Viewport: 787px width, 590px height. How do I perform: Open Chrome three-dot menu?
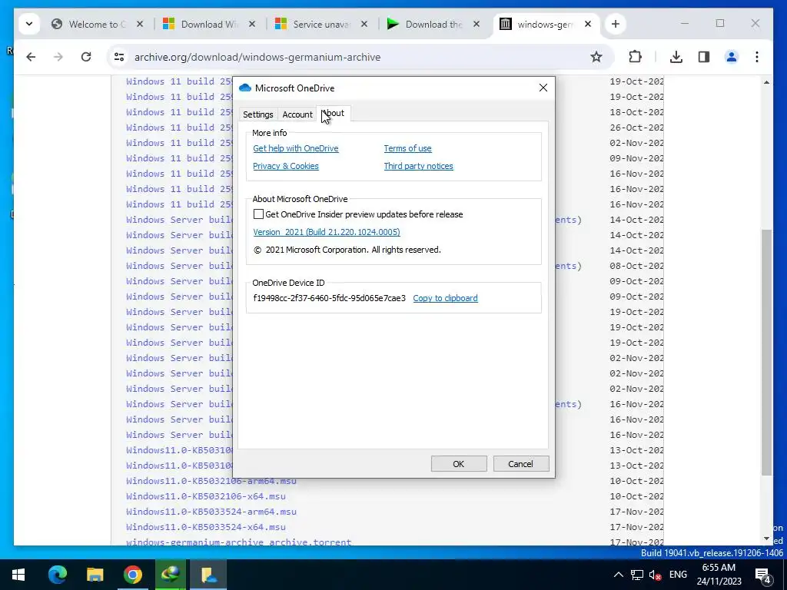[x=757, y=57]
